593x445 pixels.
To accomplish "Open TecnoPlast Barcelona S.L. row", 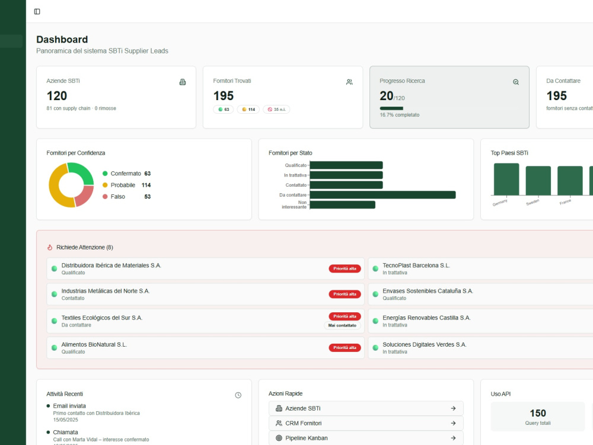I will point(480,268).
